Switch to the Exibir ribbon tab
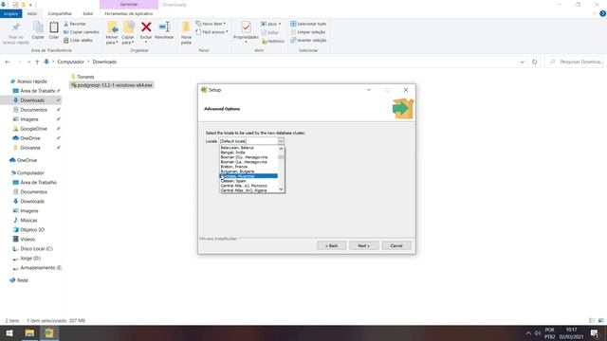The width and height of the screenshot is (607, 341). [88, 13]
